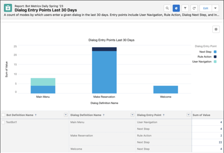Click the Edit button
Screen dimensions: 224x153
pos(205,8)
